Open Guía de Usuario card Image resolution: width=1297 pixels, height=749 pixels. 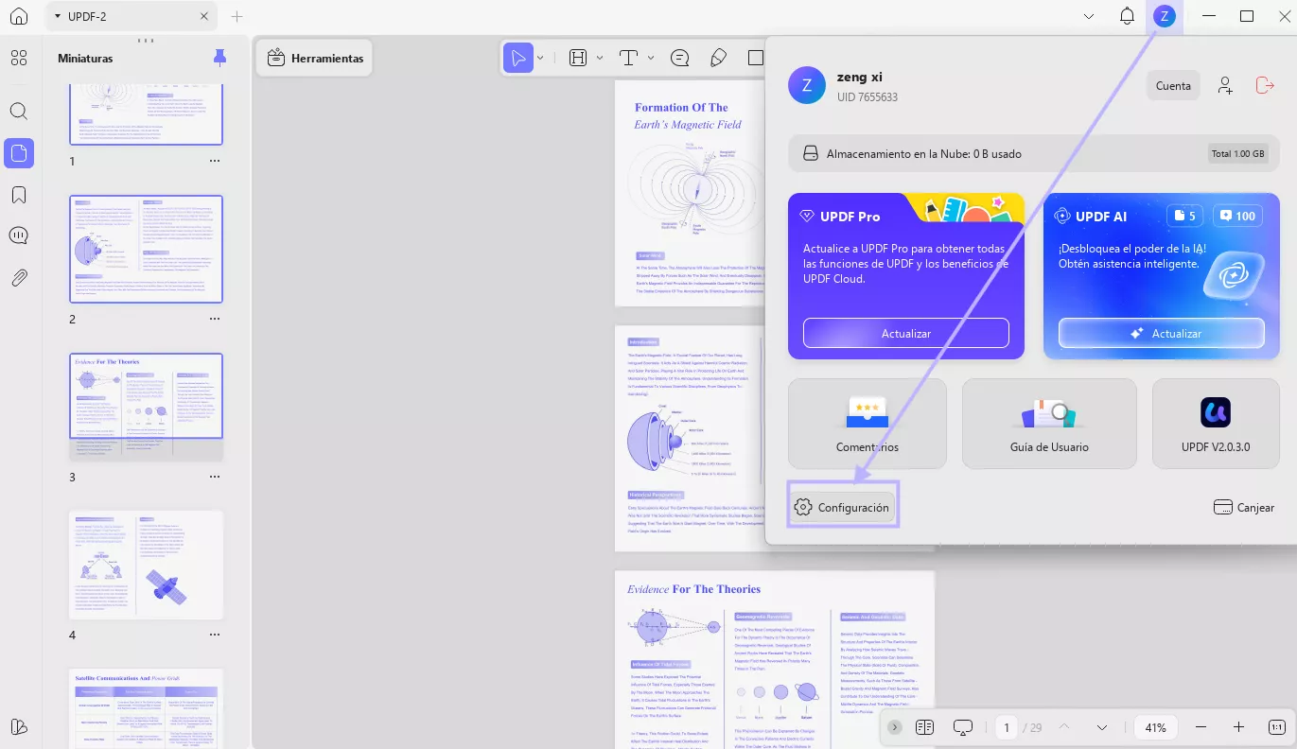(x=1049, y=424)
